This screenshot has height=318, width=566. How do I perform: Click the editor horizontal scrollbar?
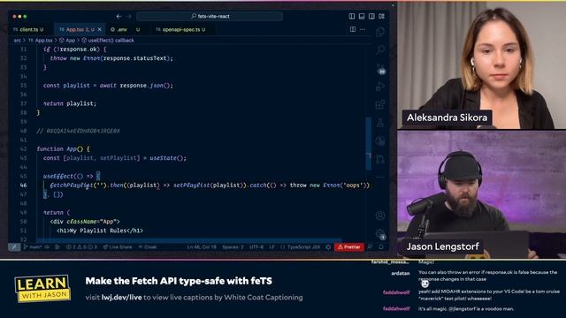coord(189,240)
